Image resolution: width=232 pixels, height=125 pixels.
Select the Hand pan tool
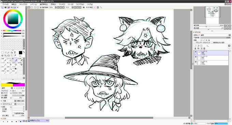click(12, 56)
